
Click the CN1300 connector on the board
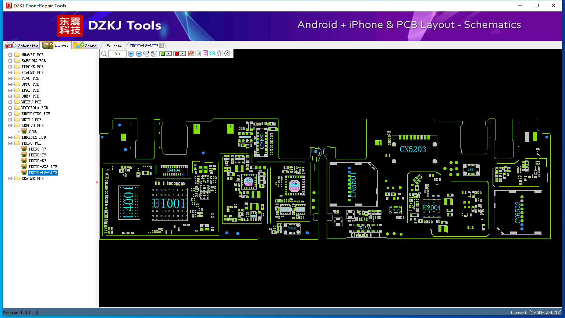[365, 228]
